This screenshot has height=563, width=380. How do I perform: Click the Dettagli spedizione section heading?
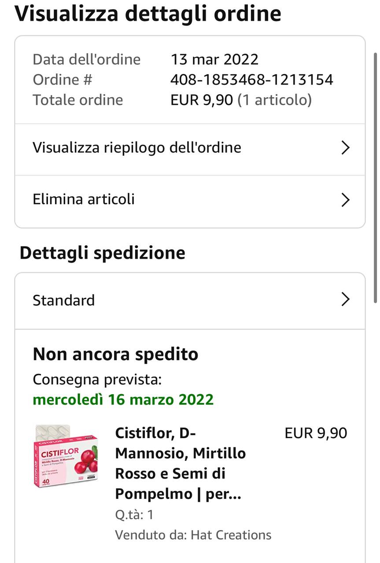point(103,253)
